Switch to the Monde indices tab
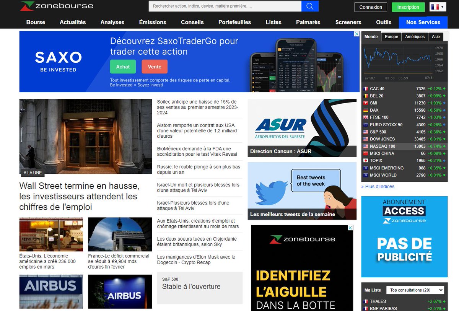This screenshot has width=459, height=311. click(x=371, y=37)
